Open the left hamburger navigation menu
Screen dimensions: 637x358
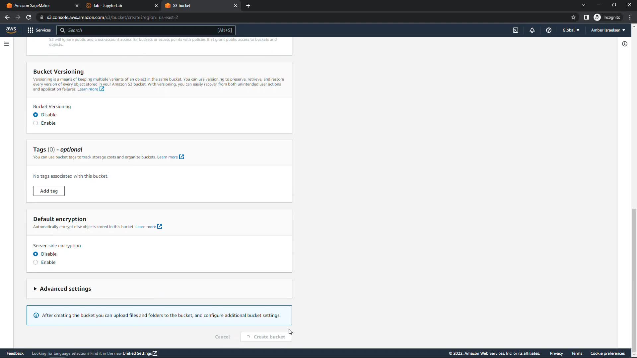[7, 44]
